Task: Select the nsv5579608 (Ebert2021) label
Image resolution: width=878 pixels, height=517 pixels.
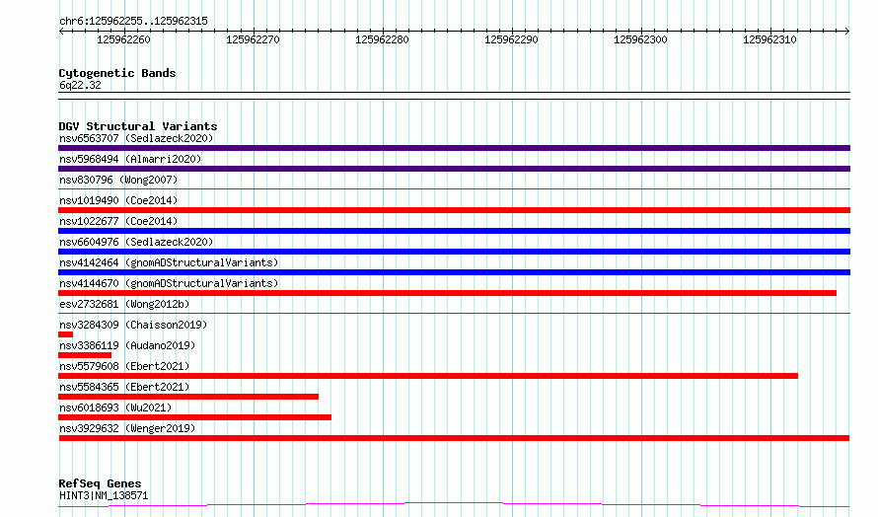Action: [124, 366]
